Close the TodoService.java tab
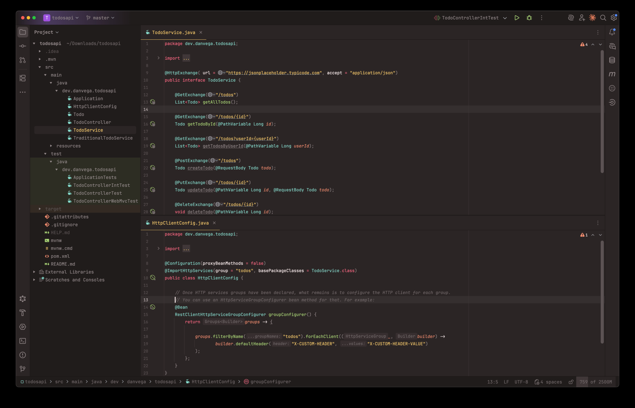Viewport: 635px width, 408px height. click(x=201, y=32)
